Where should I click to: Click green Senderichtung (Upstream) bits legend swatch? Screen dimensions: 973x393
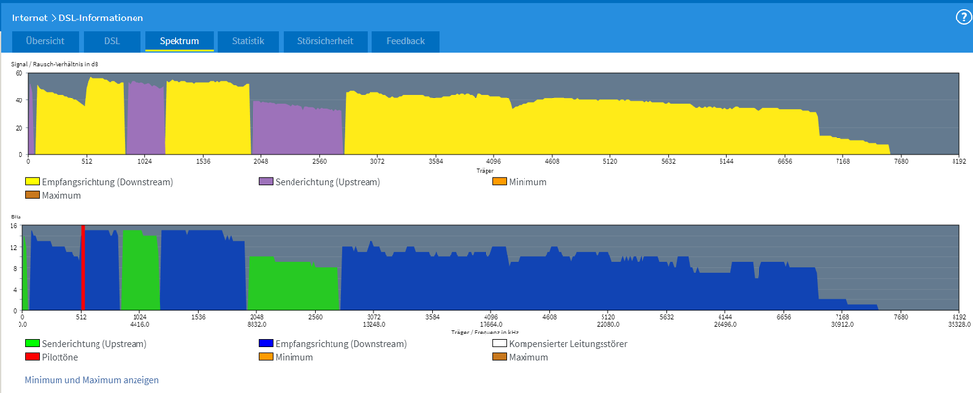tap(32, 343)
